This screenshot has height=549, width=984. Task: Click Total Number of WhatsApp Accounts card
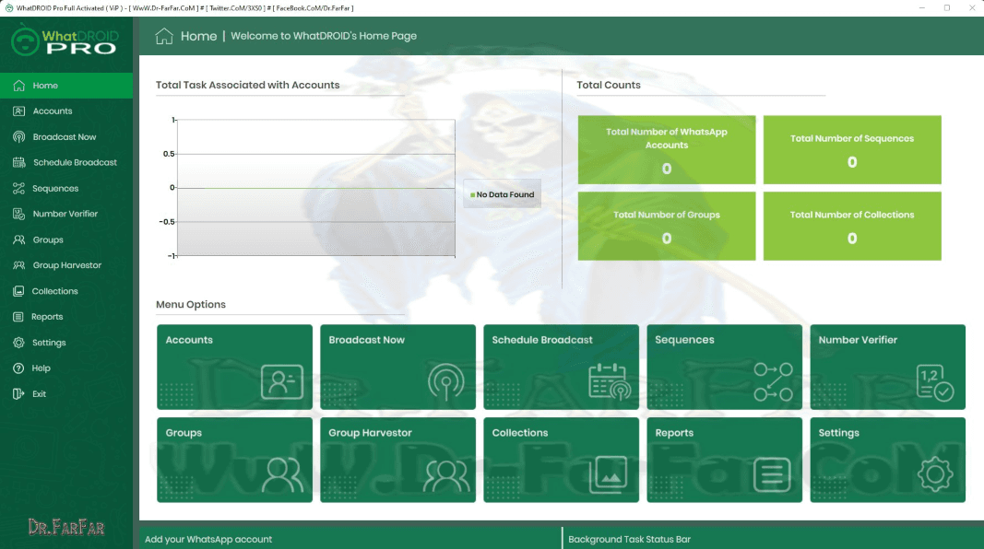click(667, 149)
